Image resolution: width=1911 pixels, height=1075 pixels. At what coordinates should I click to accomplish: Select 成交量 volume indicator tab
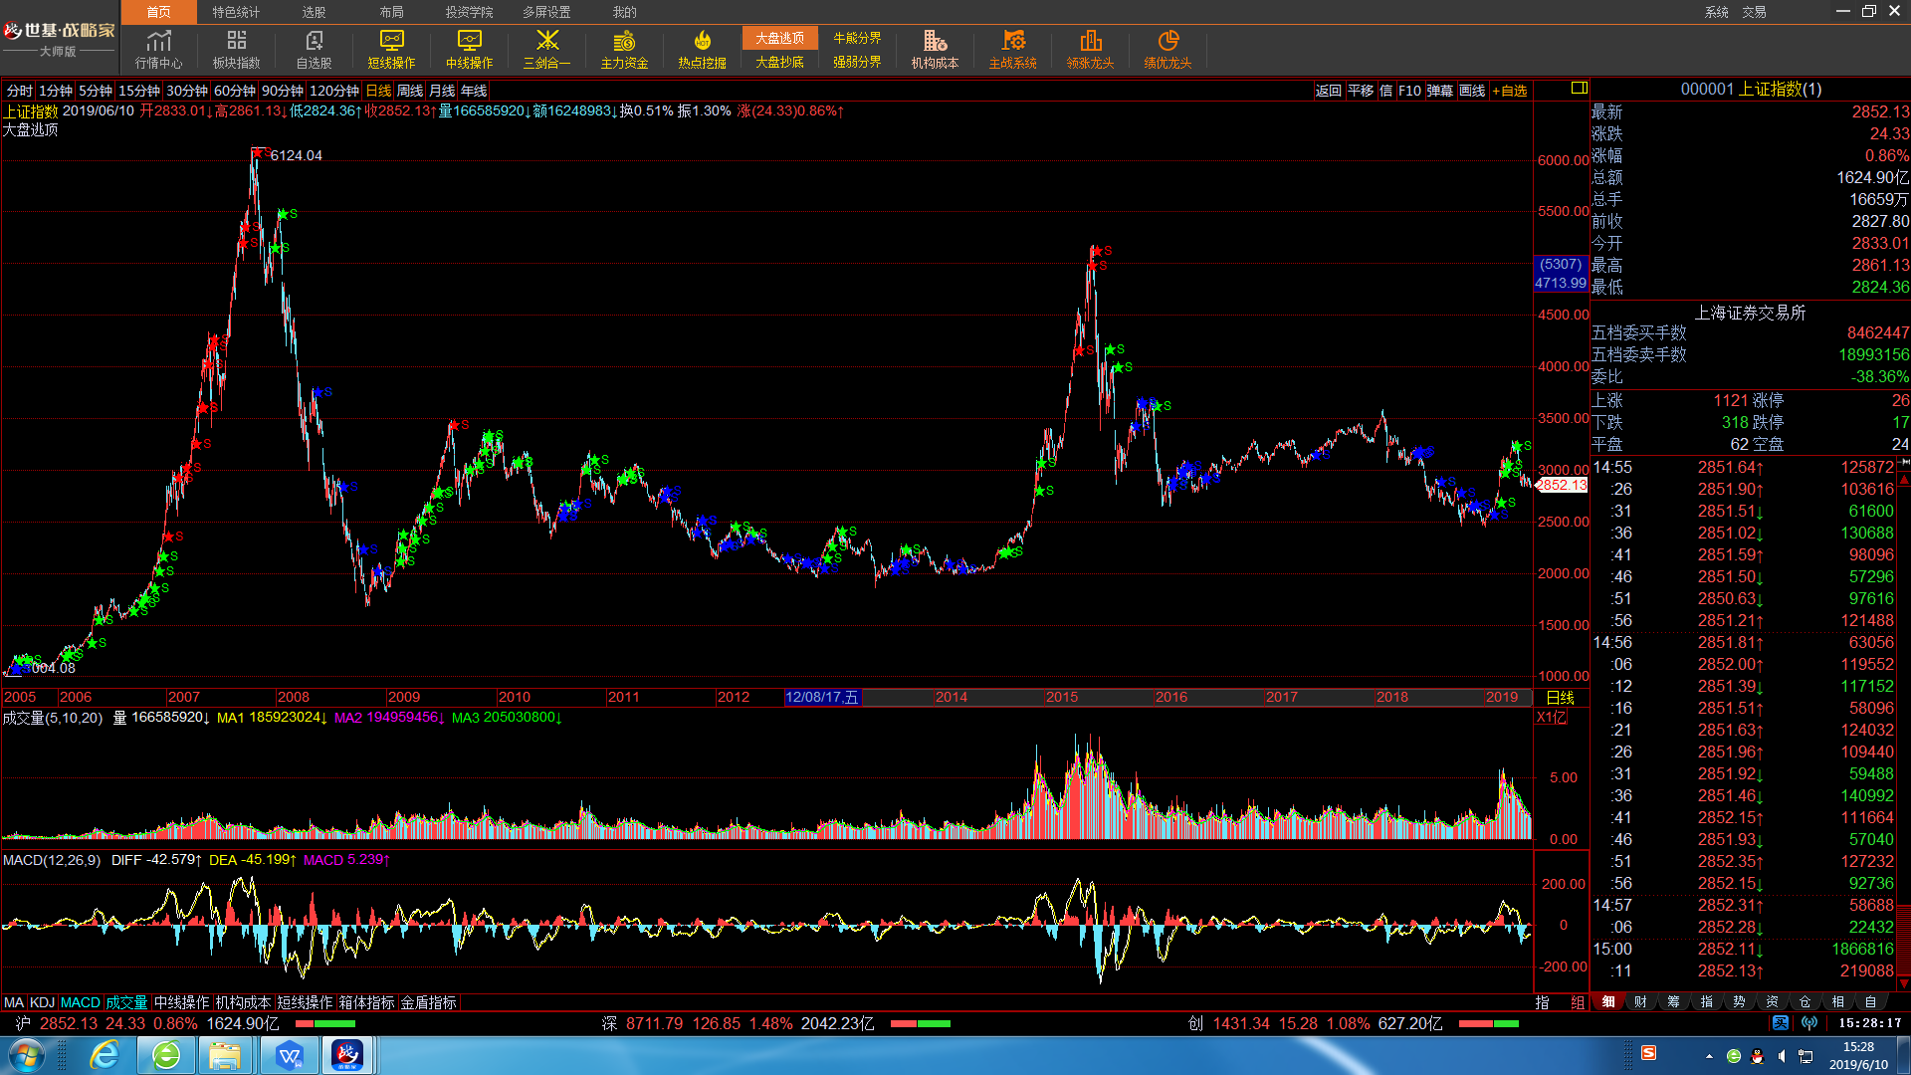126,1002
